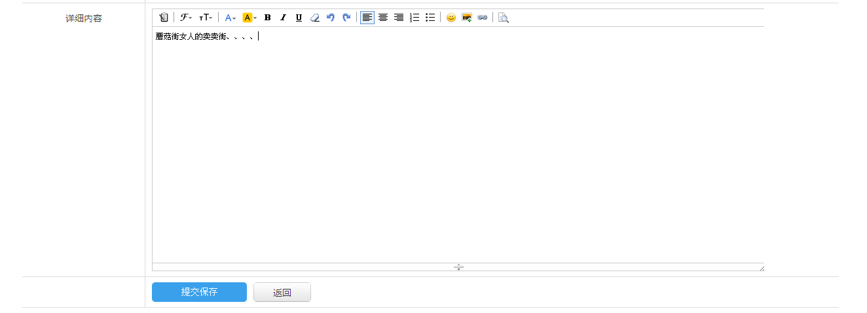The image size is (867, 313).
Task: Toggle italic formatting
Action: click(283, 18)
